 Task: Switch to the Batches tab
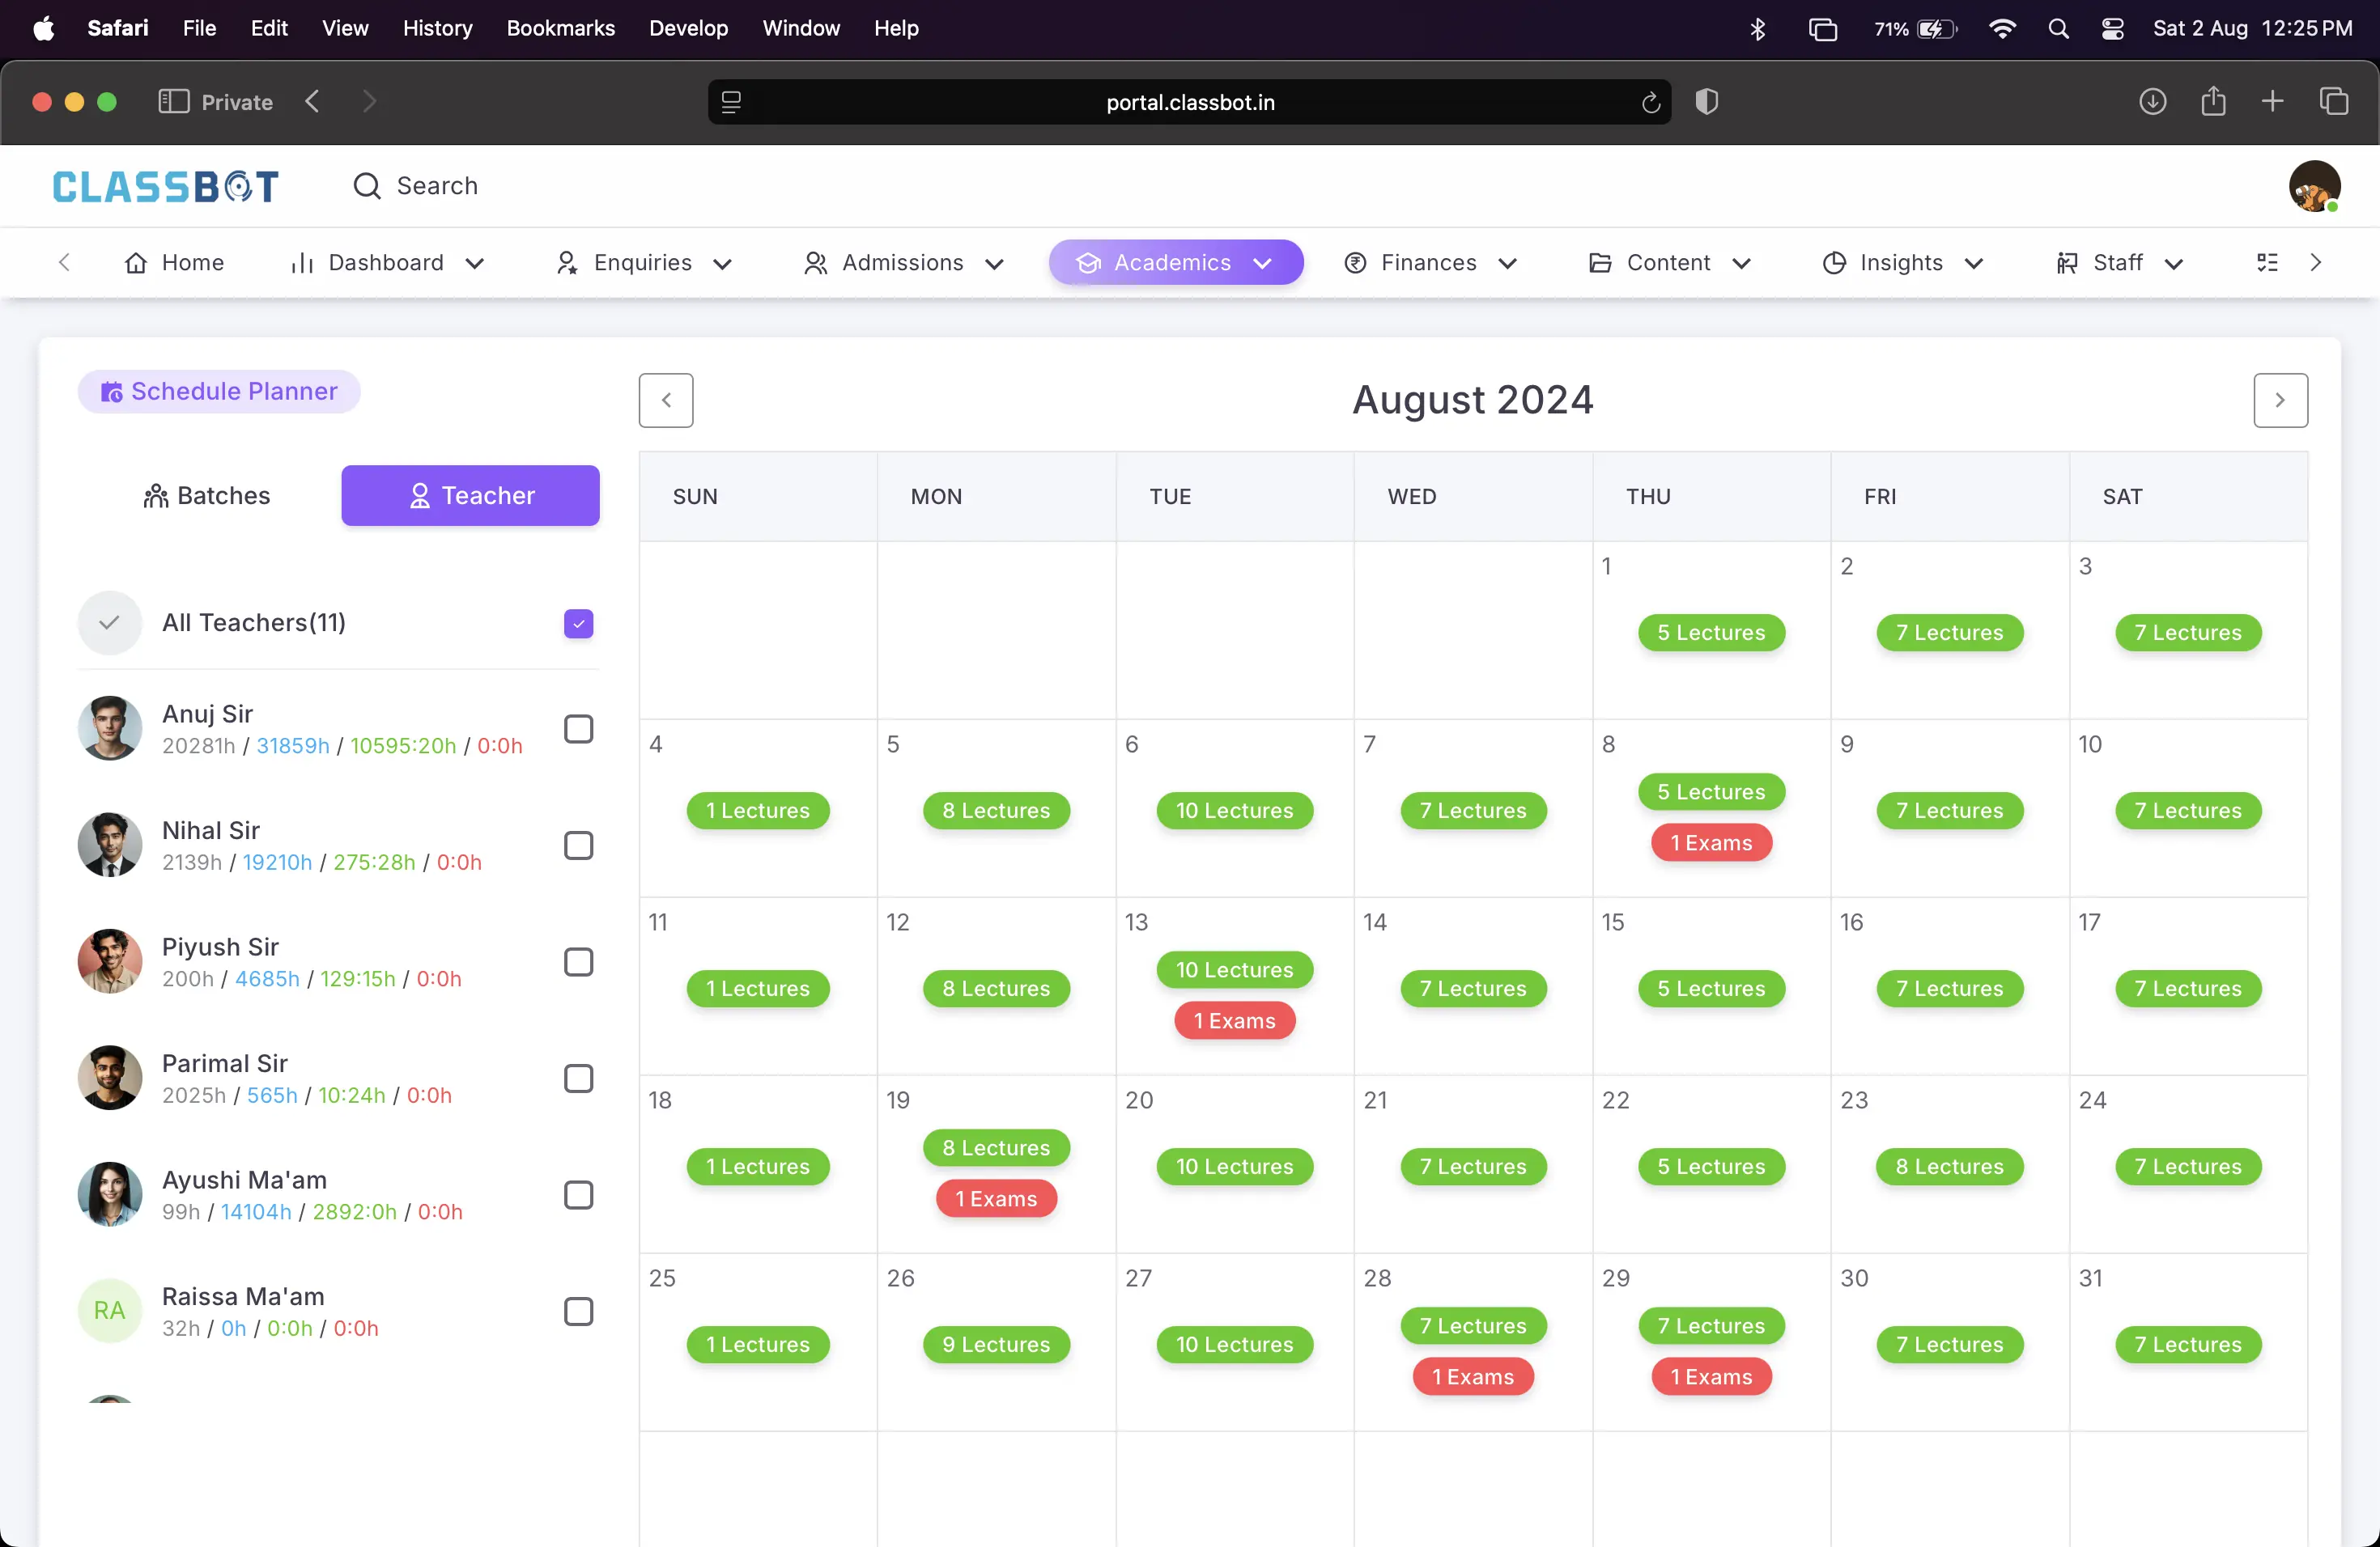(x=207, y=496)
